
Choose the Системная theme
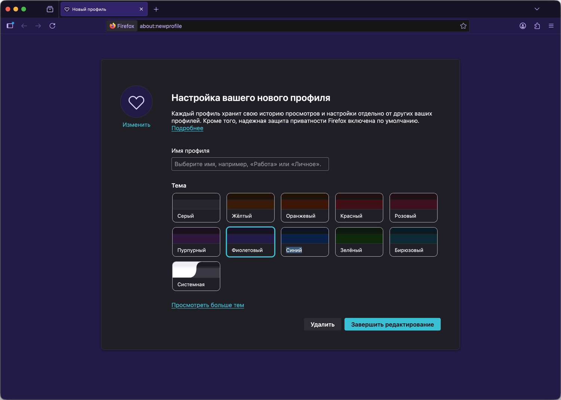point(196,276)
